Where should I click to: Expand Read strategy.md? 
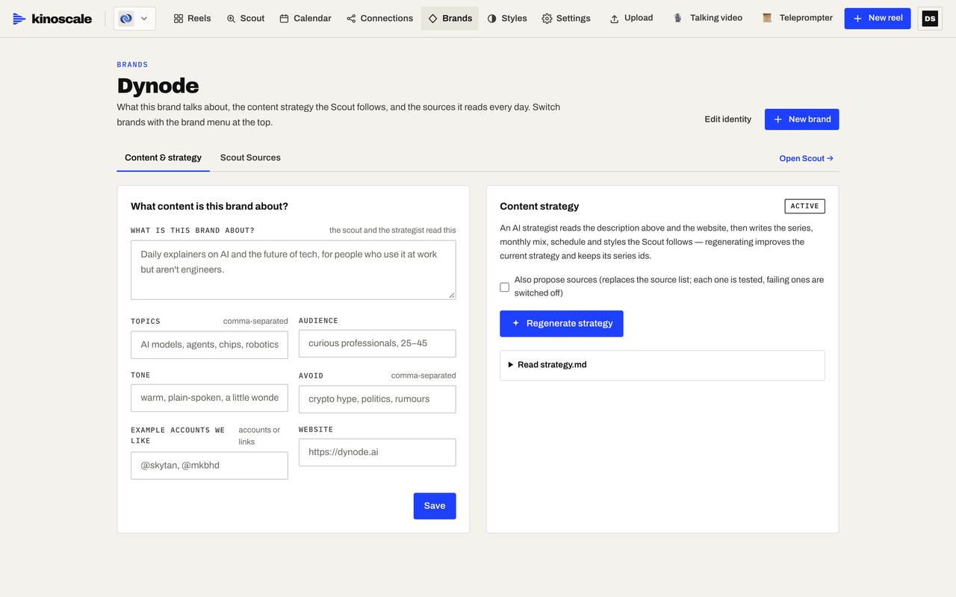pyautogui.click(x=662, y=365)
